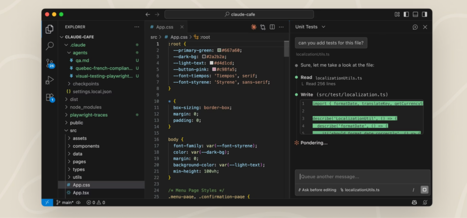This screenshot has height=218, width=467.
Task: Click the sync changes icon beside main*
Action: (x=78, y=202)
